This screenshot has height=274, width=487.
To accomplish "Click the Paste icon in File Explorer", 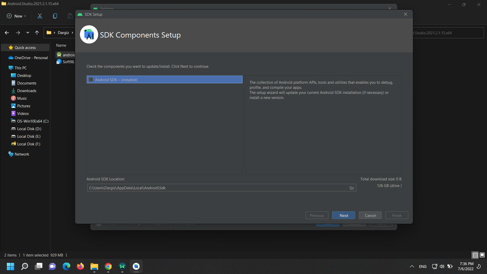I will 70,16.
